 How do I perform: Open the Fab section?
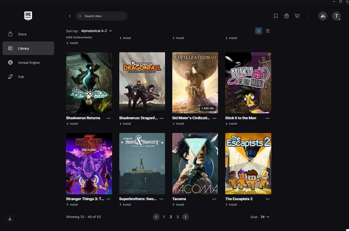point(28,77)
